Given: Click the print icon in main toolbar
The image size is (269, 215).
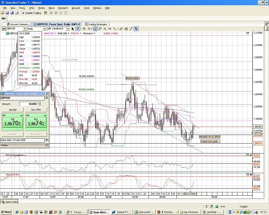Looking at the screenshot, I should pyautogui.click(x=17, y=13).
